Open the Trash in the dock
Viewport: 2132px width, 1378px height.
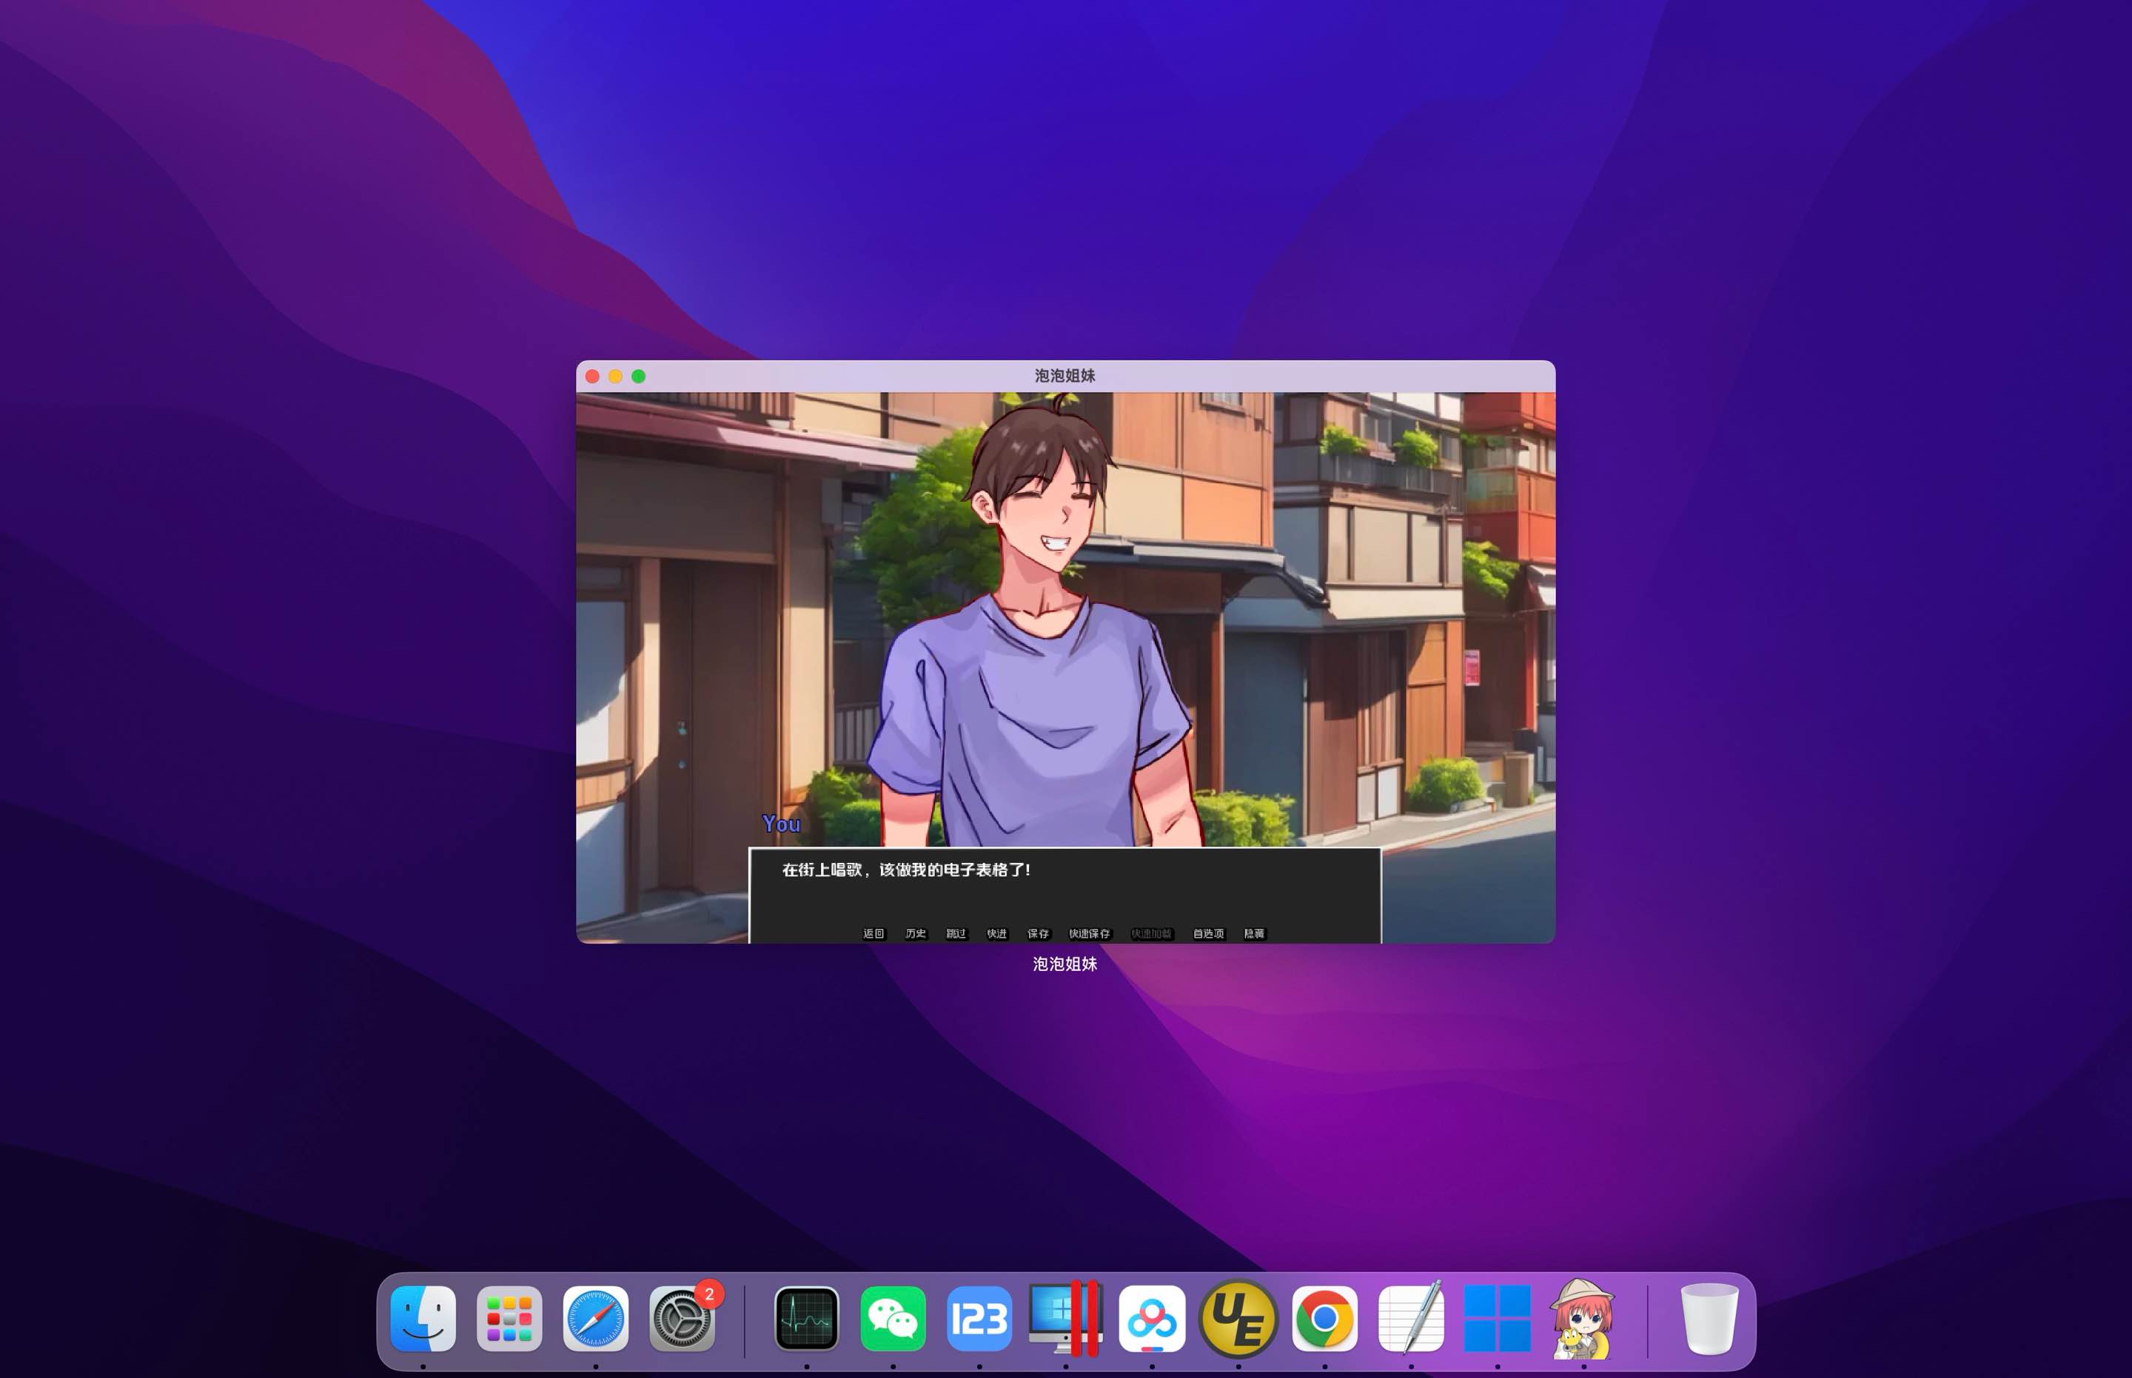[1709, 1318]
